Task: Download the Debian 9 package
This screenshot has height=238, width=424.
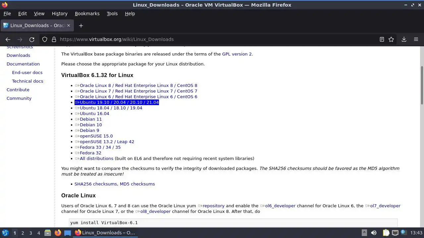Action: point(87,130)
